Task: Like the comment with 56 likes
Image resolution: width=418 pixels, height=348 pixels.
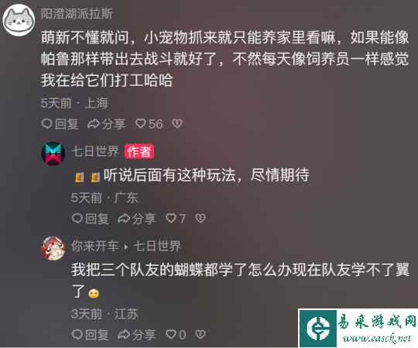Action: click(x=149, y=124)
